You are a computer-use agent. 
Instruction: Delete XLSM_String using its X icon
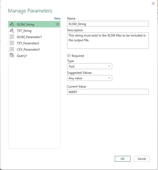(58, 24)
